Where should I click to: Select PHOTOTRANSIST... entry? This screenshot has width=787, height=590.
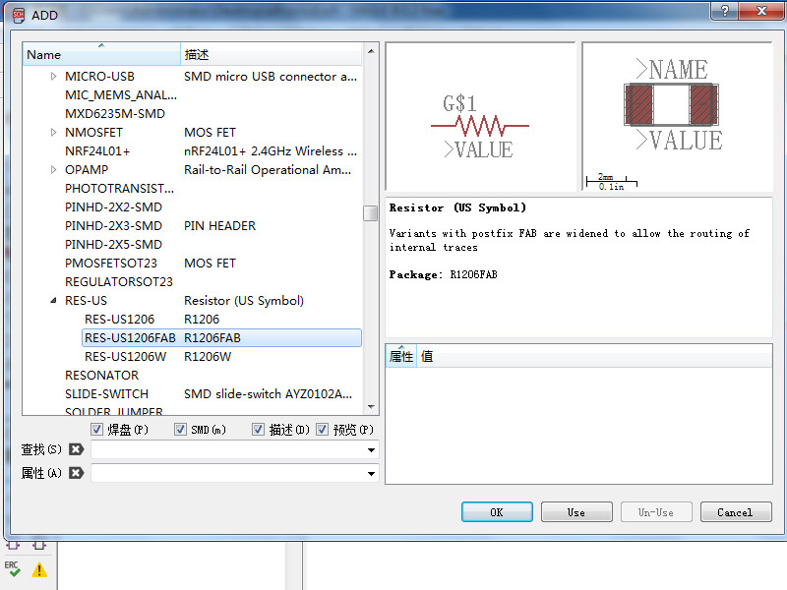tap(119, 188)
